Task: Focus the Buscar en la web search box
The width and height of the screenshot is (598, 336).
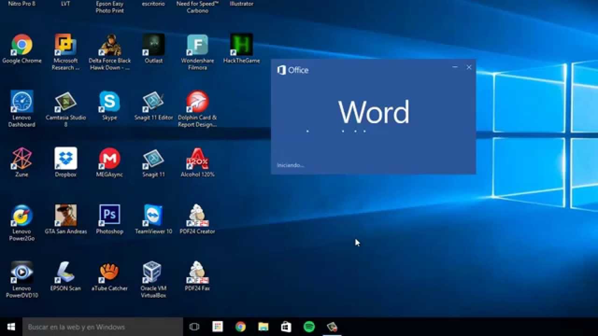Action: [x=103, y=327]
